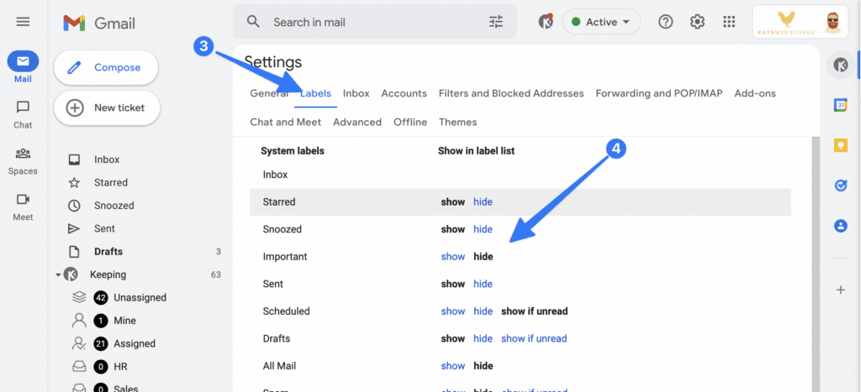
Task: Click the Search in mail field
Action: coord(370,22)
